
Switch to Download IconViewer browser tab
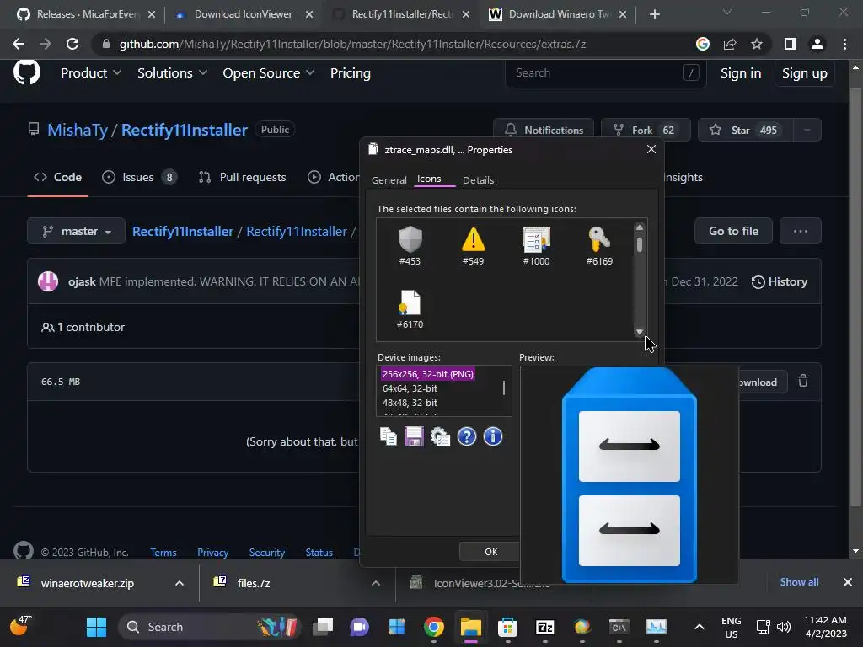tap(244, 14)
